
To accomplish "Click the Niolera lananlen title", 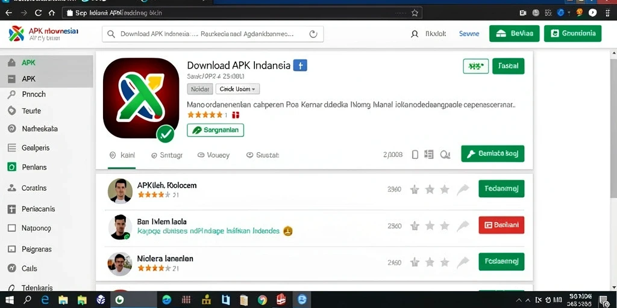I will 165,259.
